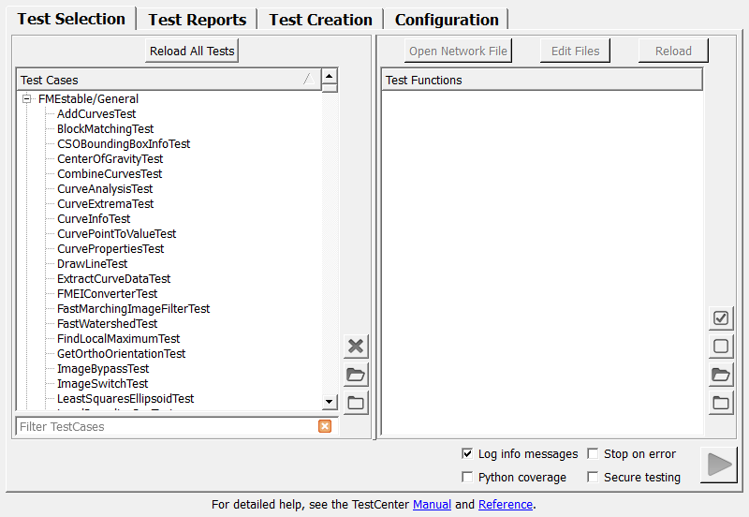
Task: Enable the Stop on error checkbox
Action: pyautogui.click(x=593, y=454)
